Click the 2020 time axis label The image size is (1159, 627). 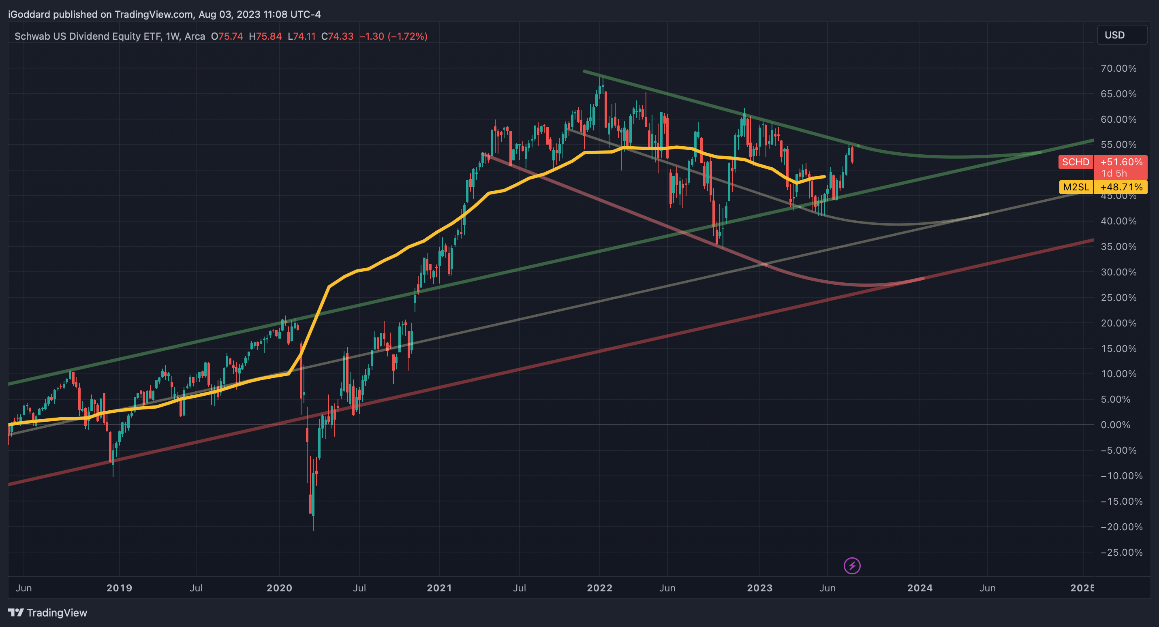pos(279,588)
